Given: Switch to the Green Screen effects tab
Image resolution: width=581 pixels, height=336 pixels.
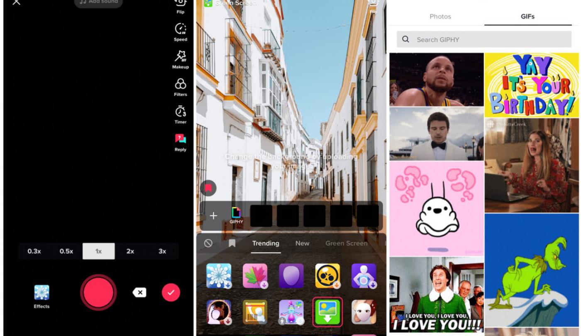Looking at the screenshot, I should point(347,243).
